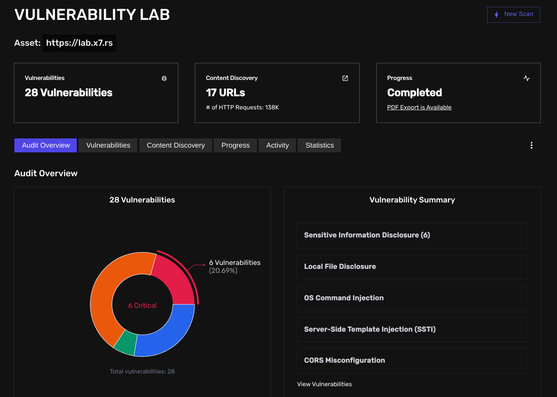Select the CORS Misconfiguration entry

click(412, 361)
